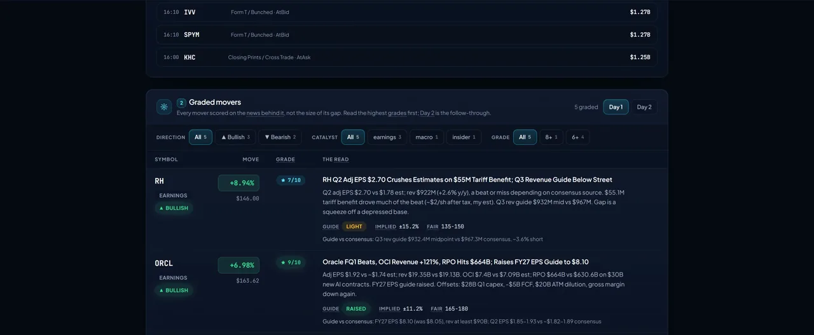Click the GRADE column header

(286, 159)
